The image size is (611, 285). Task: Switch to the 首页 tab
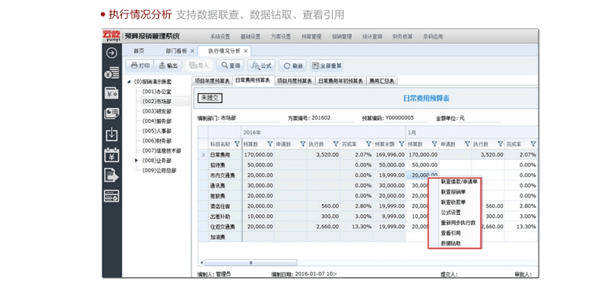(139, 51)
